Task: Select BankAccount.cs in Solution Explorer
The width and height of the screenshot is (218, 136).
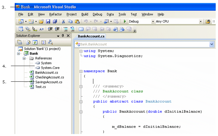Action: (x=46, y=73)
